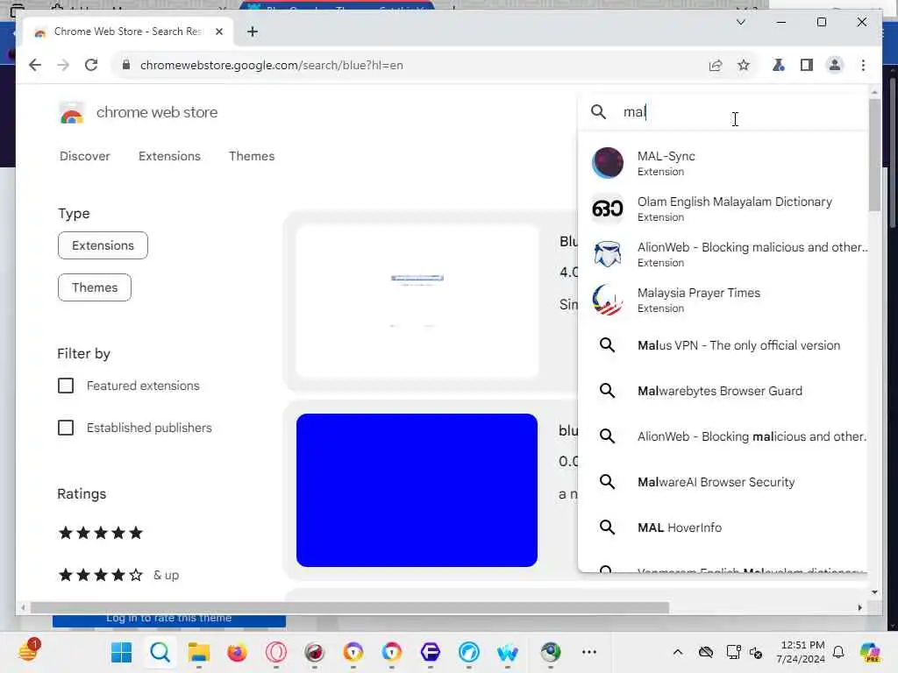Check Featured extensions filter
Viewport: 898px width, 673px height.
66,386
